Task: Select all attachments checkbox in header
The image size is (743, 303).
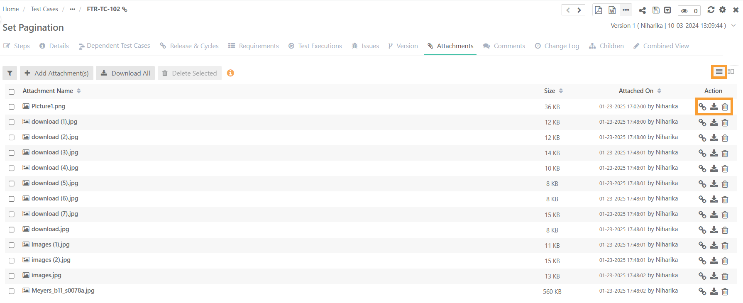Action: (12, 92)
